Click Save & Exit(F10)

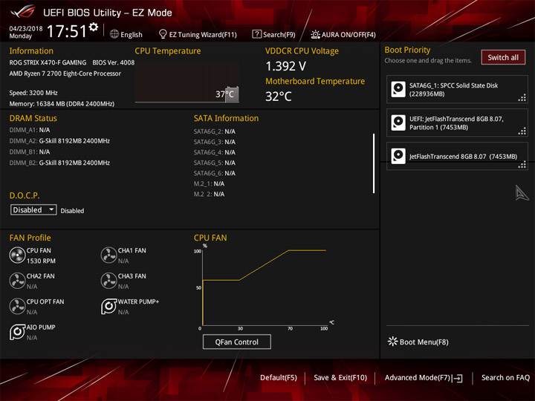(340, 378)
